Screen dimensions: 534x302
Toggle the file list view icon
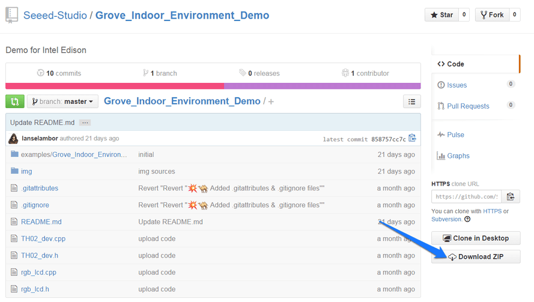[x=411, y=101]
